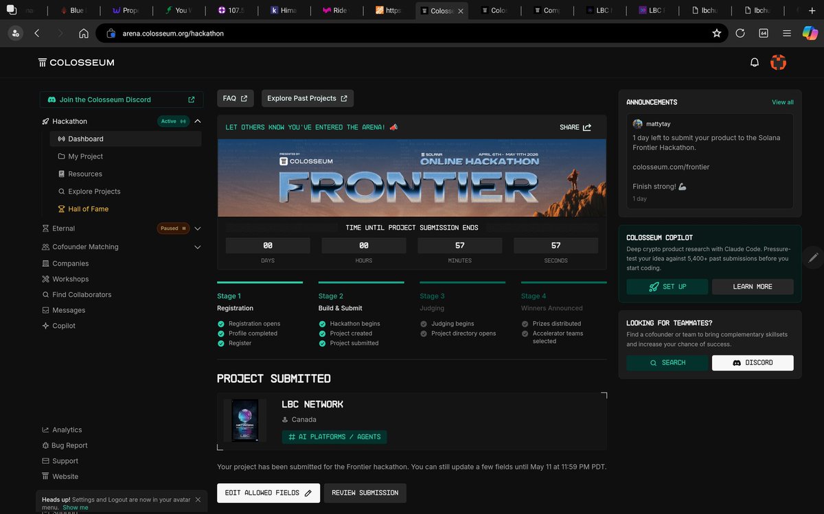Screen dimensions: 824x514
Task: Click the Registration opens checkmark
Action: pos(221,324)
